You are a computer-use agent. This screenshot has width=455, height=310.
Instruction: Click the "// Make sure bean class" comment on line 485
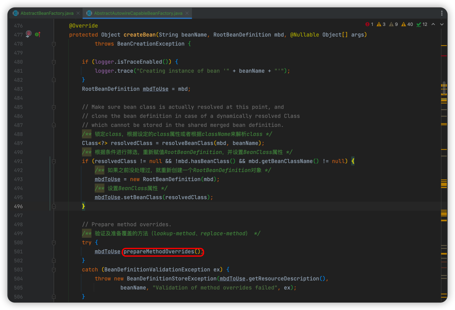[x=183, y=107]
